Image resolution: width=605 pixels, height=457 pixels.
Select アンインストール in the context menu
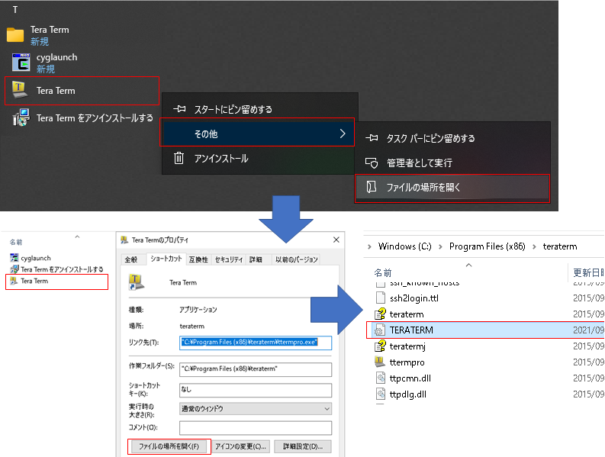(220, 158)
